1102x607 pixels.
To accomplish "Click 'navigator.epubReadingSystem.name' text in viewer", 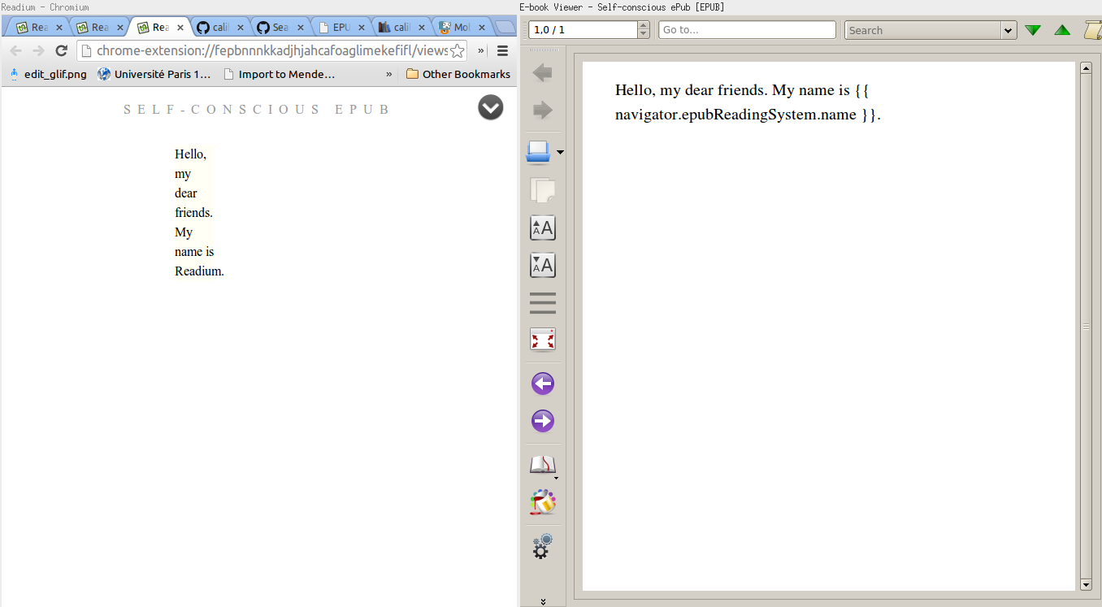I will coord(735,114).
